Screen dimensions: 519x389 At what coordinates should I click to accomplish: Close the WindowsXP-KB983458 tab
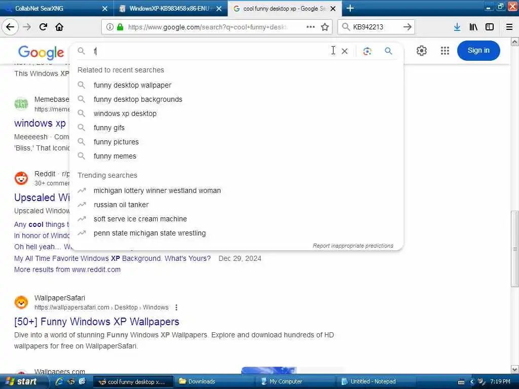point(219,9)
